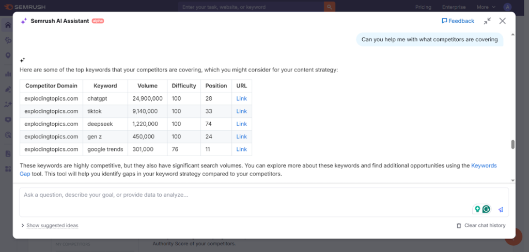Screen dimensions: 529x252
Task: Click the chat scrollbar thumb
Action: [513, 144]
